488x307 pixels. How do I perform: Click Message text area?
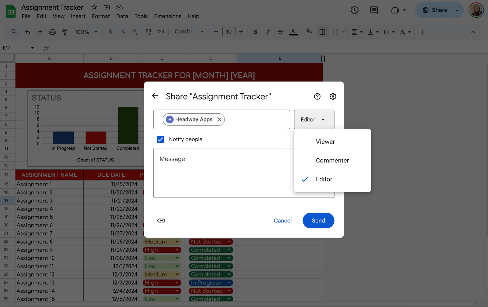click(244, 173)
